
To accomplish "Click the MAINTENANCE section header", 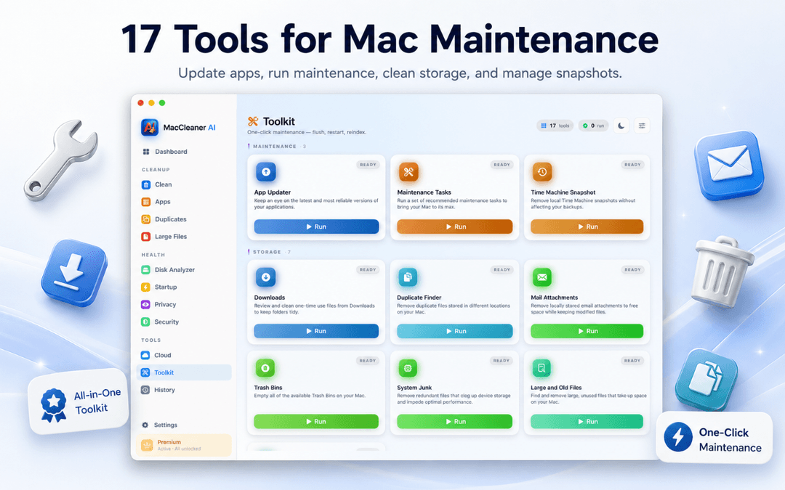I will click(275, 147).
